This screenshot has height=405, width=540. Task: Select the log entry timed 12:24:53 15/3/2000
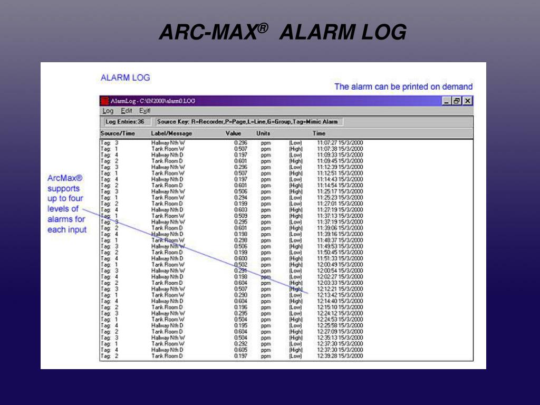(x=232, y=319)
